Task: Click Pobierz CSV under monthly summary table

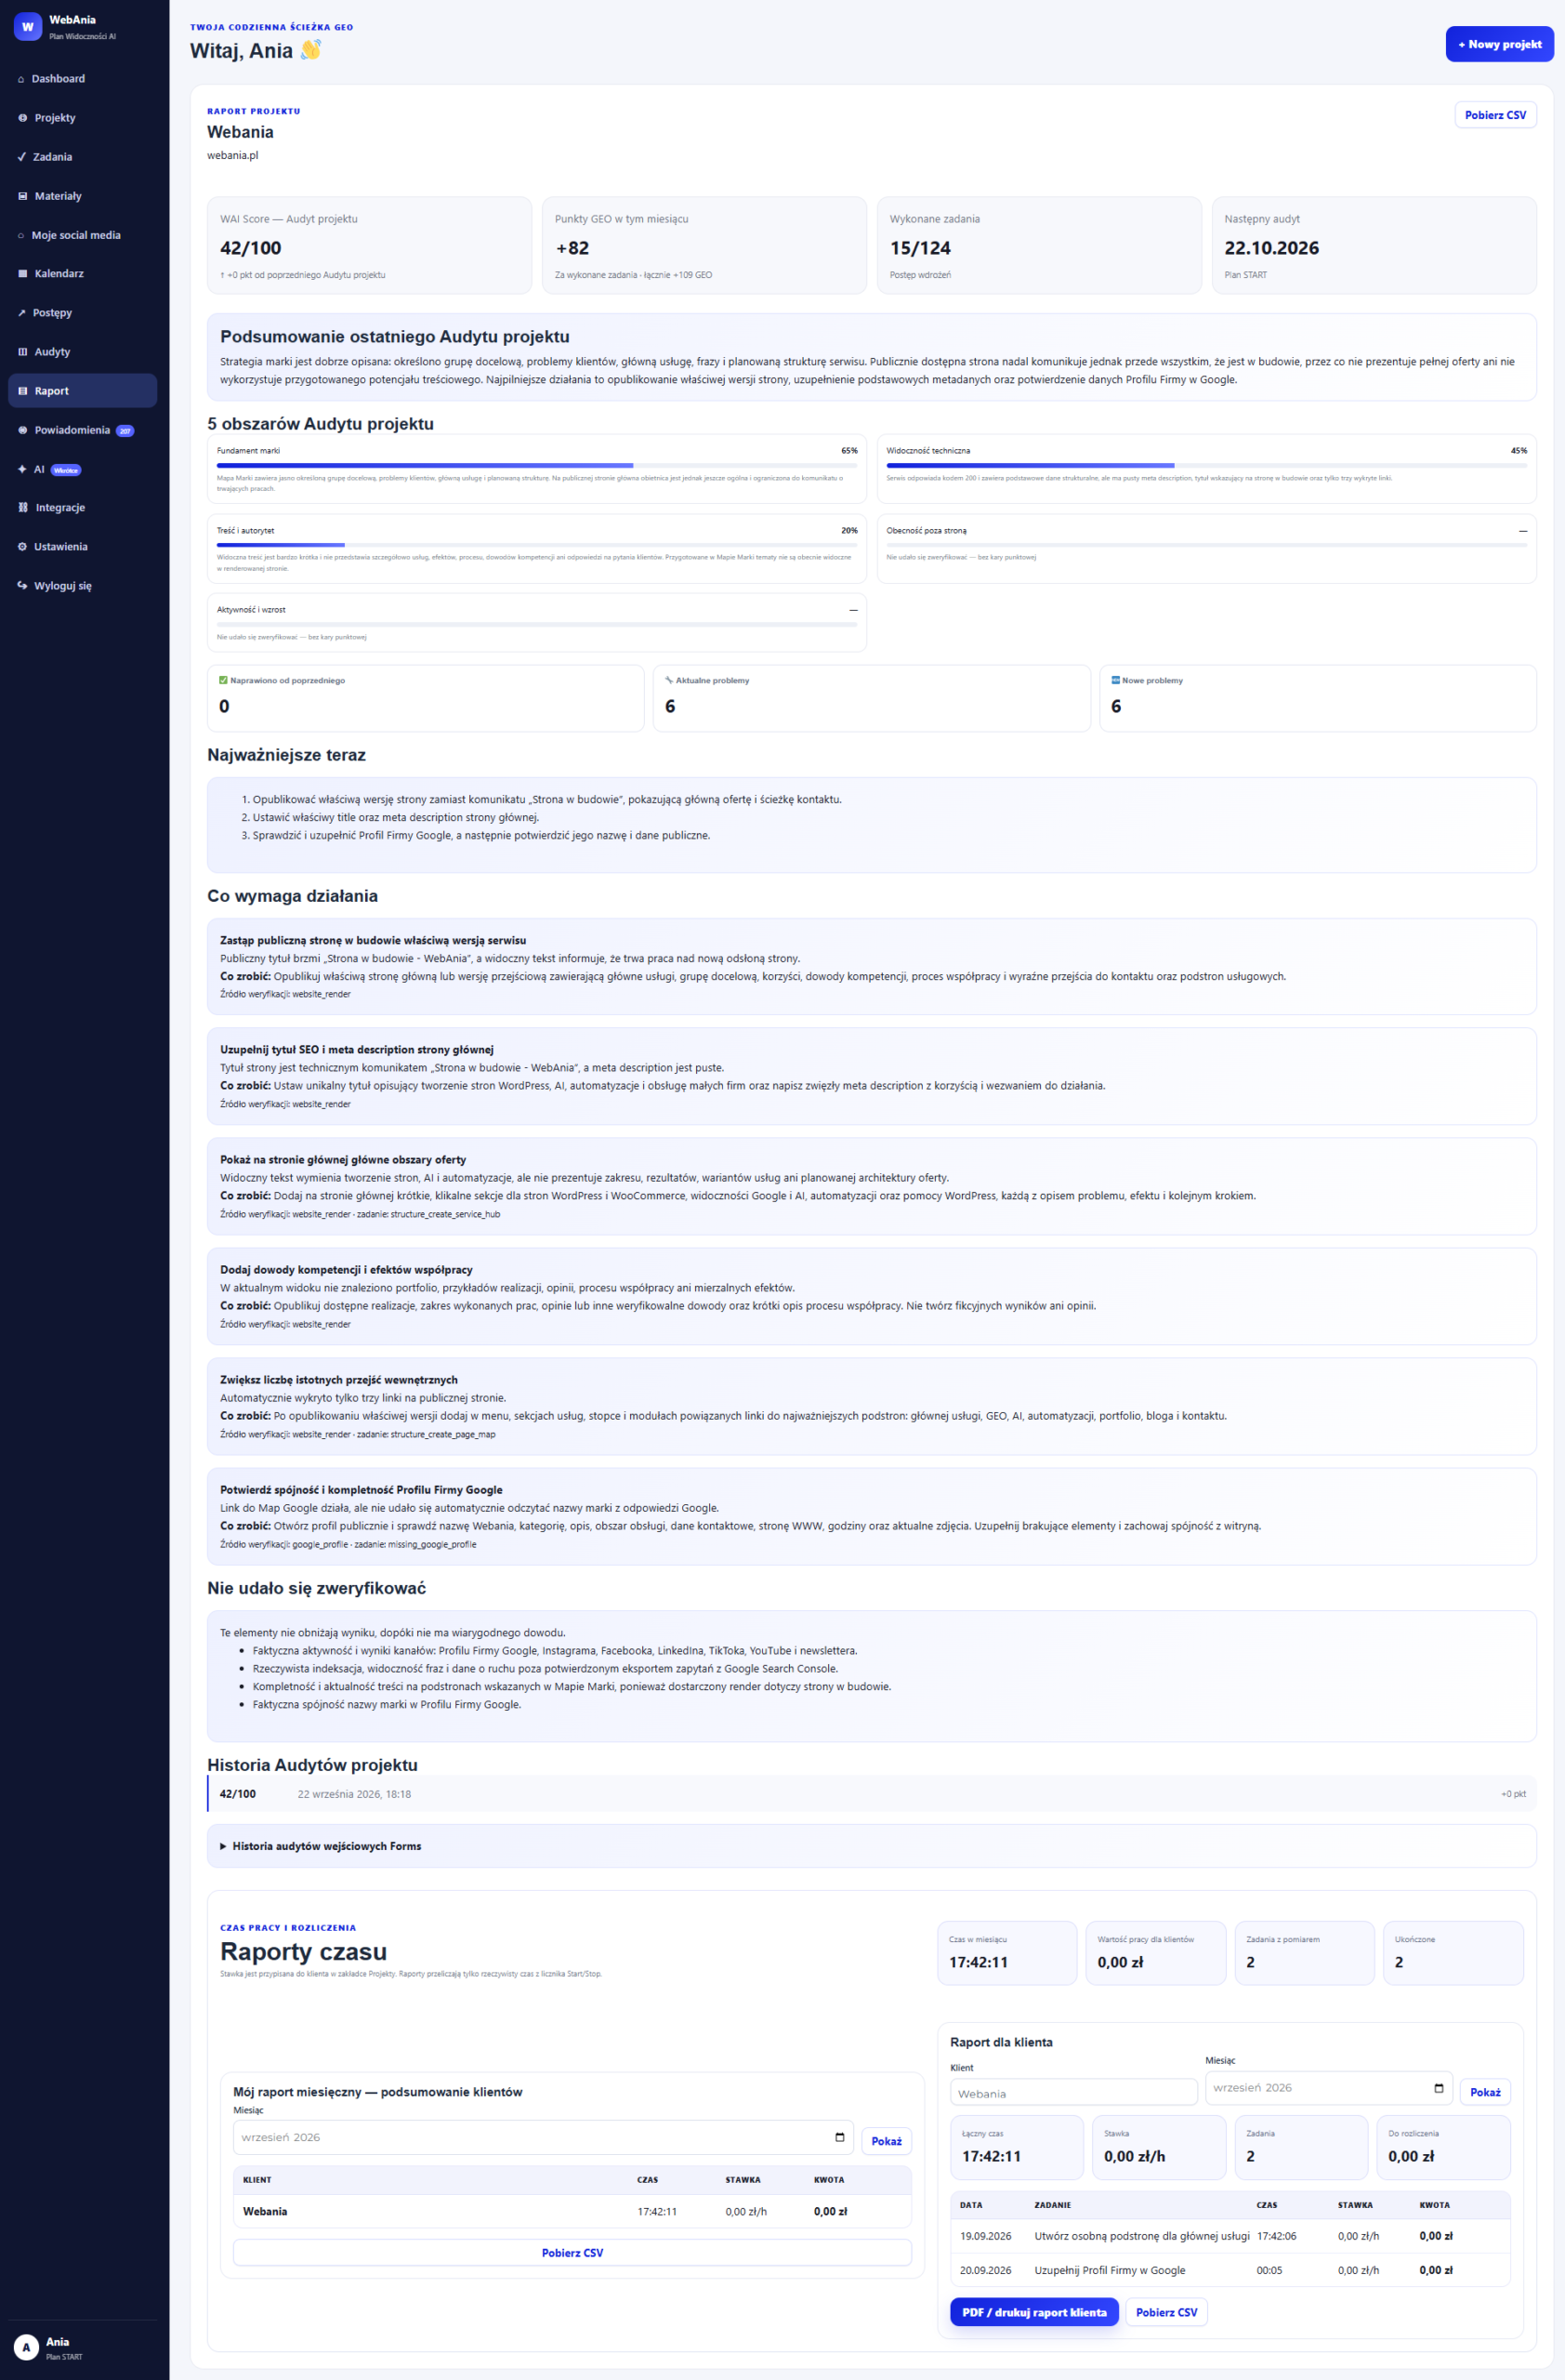Action: (572, 2253)
